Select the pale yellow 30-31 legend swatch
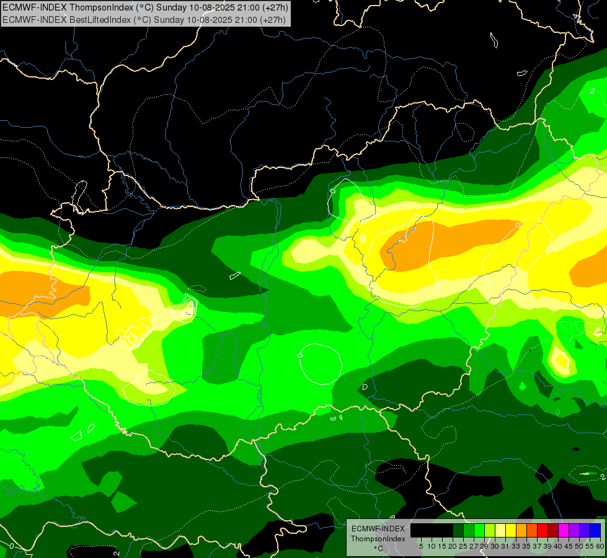607x558 pixels. [500, 530]
